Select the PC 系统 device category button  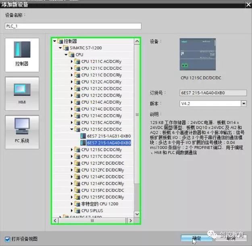click(x=22, y=132)
